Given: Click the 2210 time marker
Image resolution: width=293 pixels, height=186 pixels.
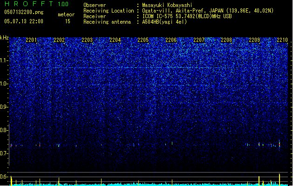Looking at the screenshot, I should pyautogui.click(x=282, y=40).
